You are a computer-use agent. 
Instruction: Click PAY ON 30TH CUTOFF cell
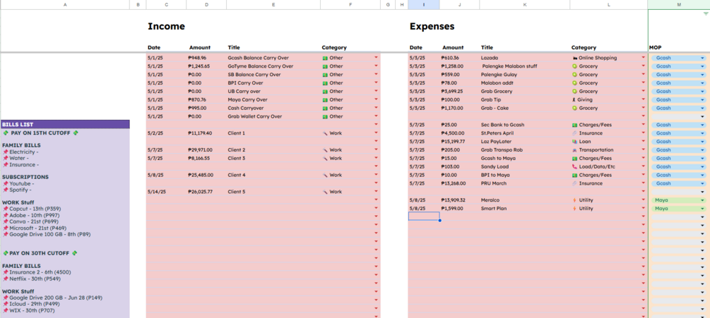click(40, 253)
